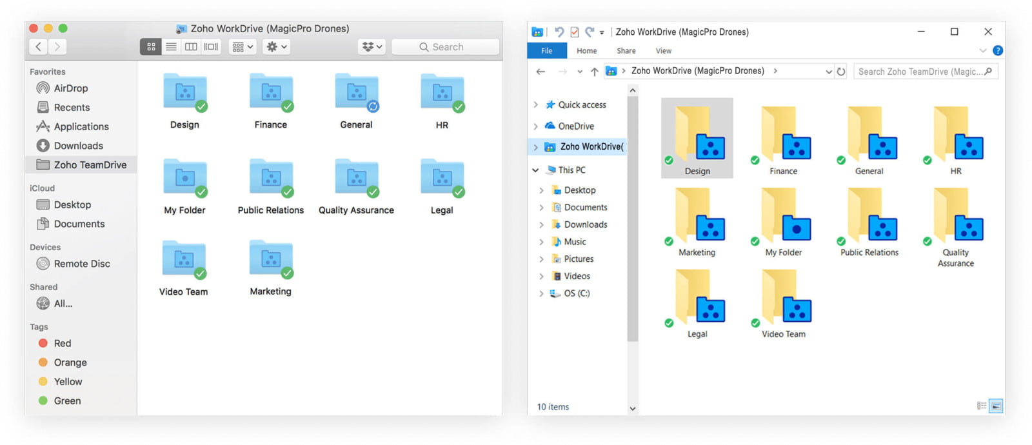Screen dimensions: 1032x445
Task: Select My Folder in the Finder window
Action: pyautogui.click(x=185, y=177)
